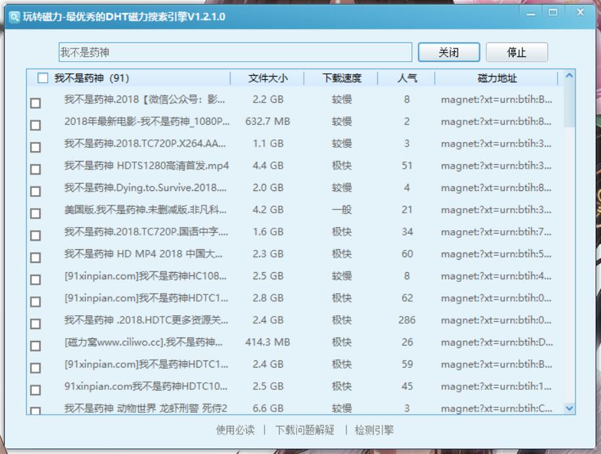Enable checkbox for HD MP4 2018 中国大 row
The height and width of the screenshot is (454, 601).
[x=35, y=258]
